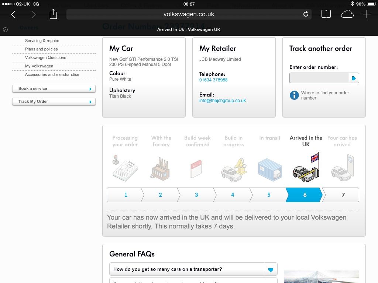Open Accessories and merchandise menu item
The width and height of the screenshot is (378, 283).
[x=52, y=74]
